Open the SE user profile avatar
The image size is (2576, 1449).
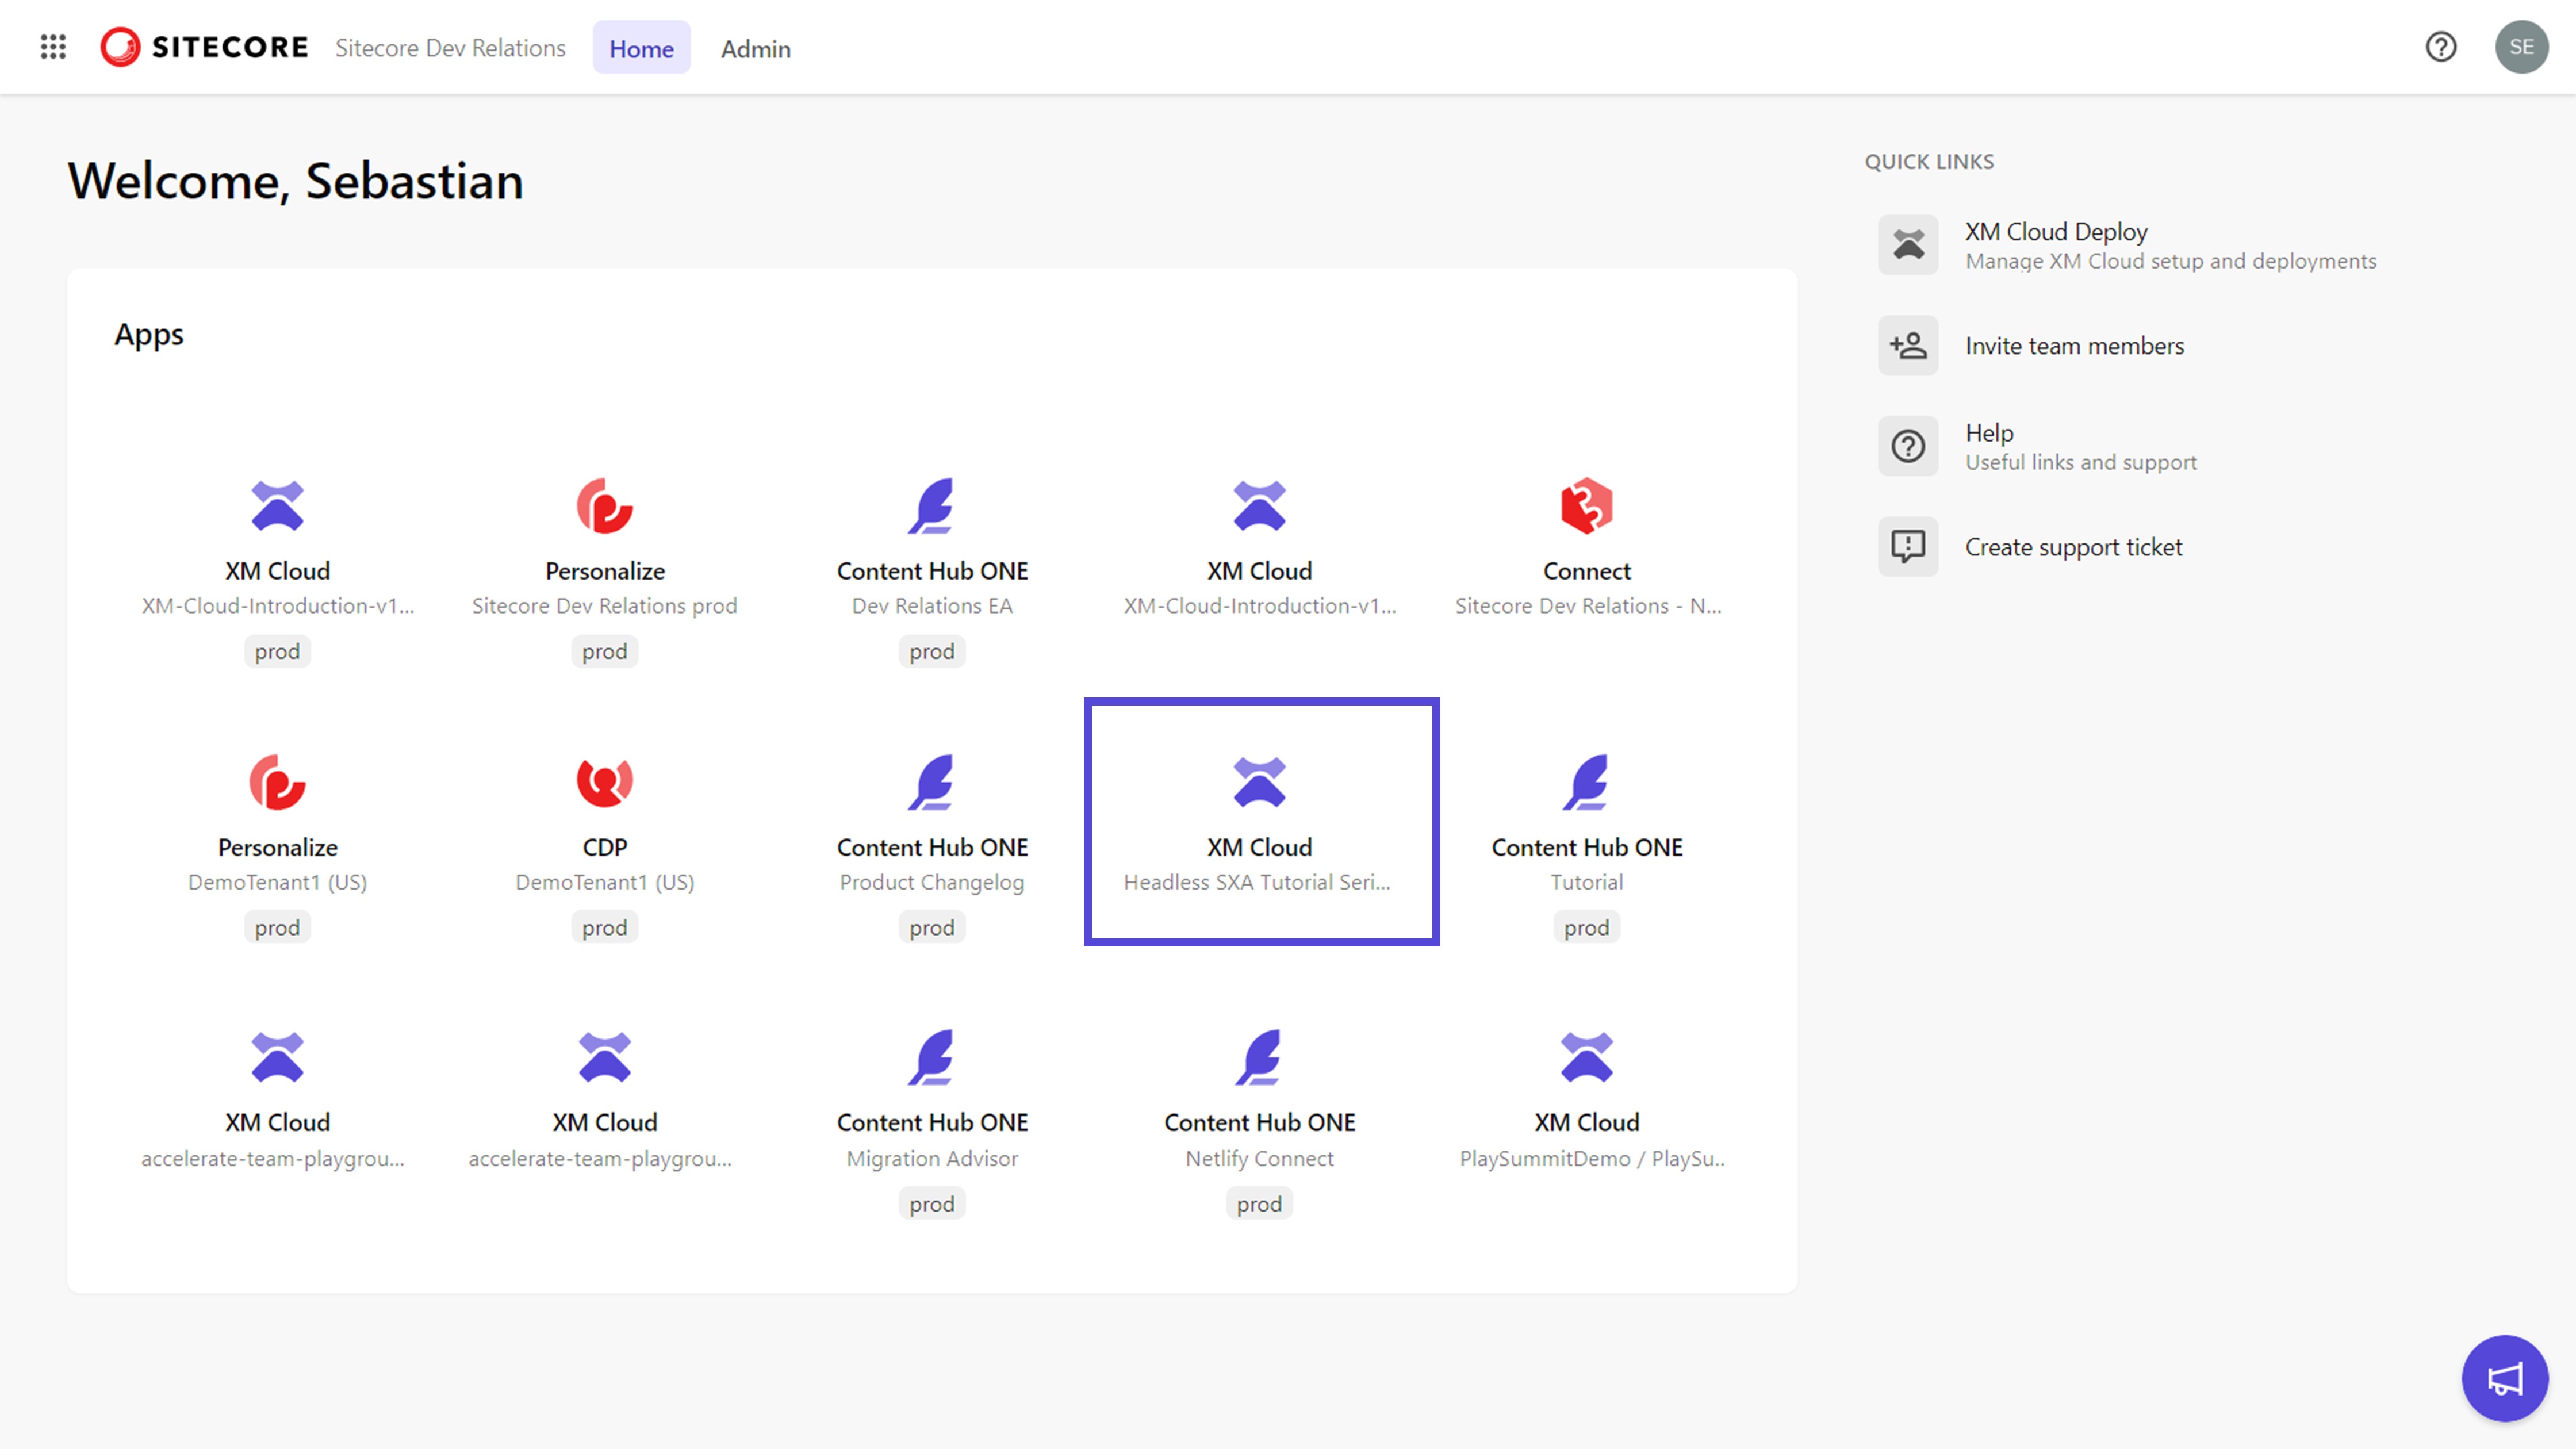pos(2522,47)
